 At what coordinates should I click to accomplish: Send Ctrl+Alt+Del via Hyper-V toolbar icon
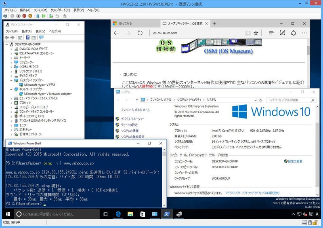[x=5, y=16]
